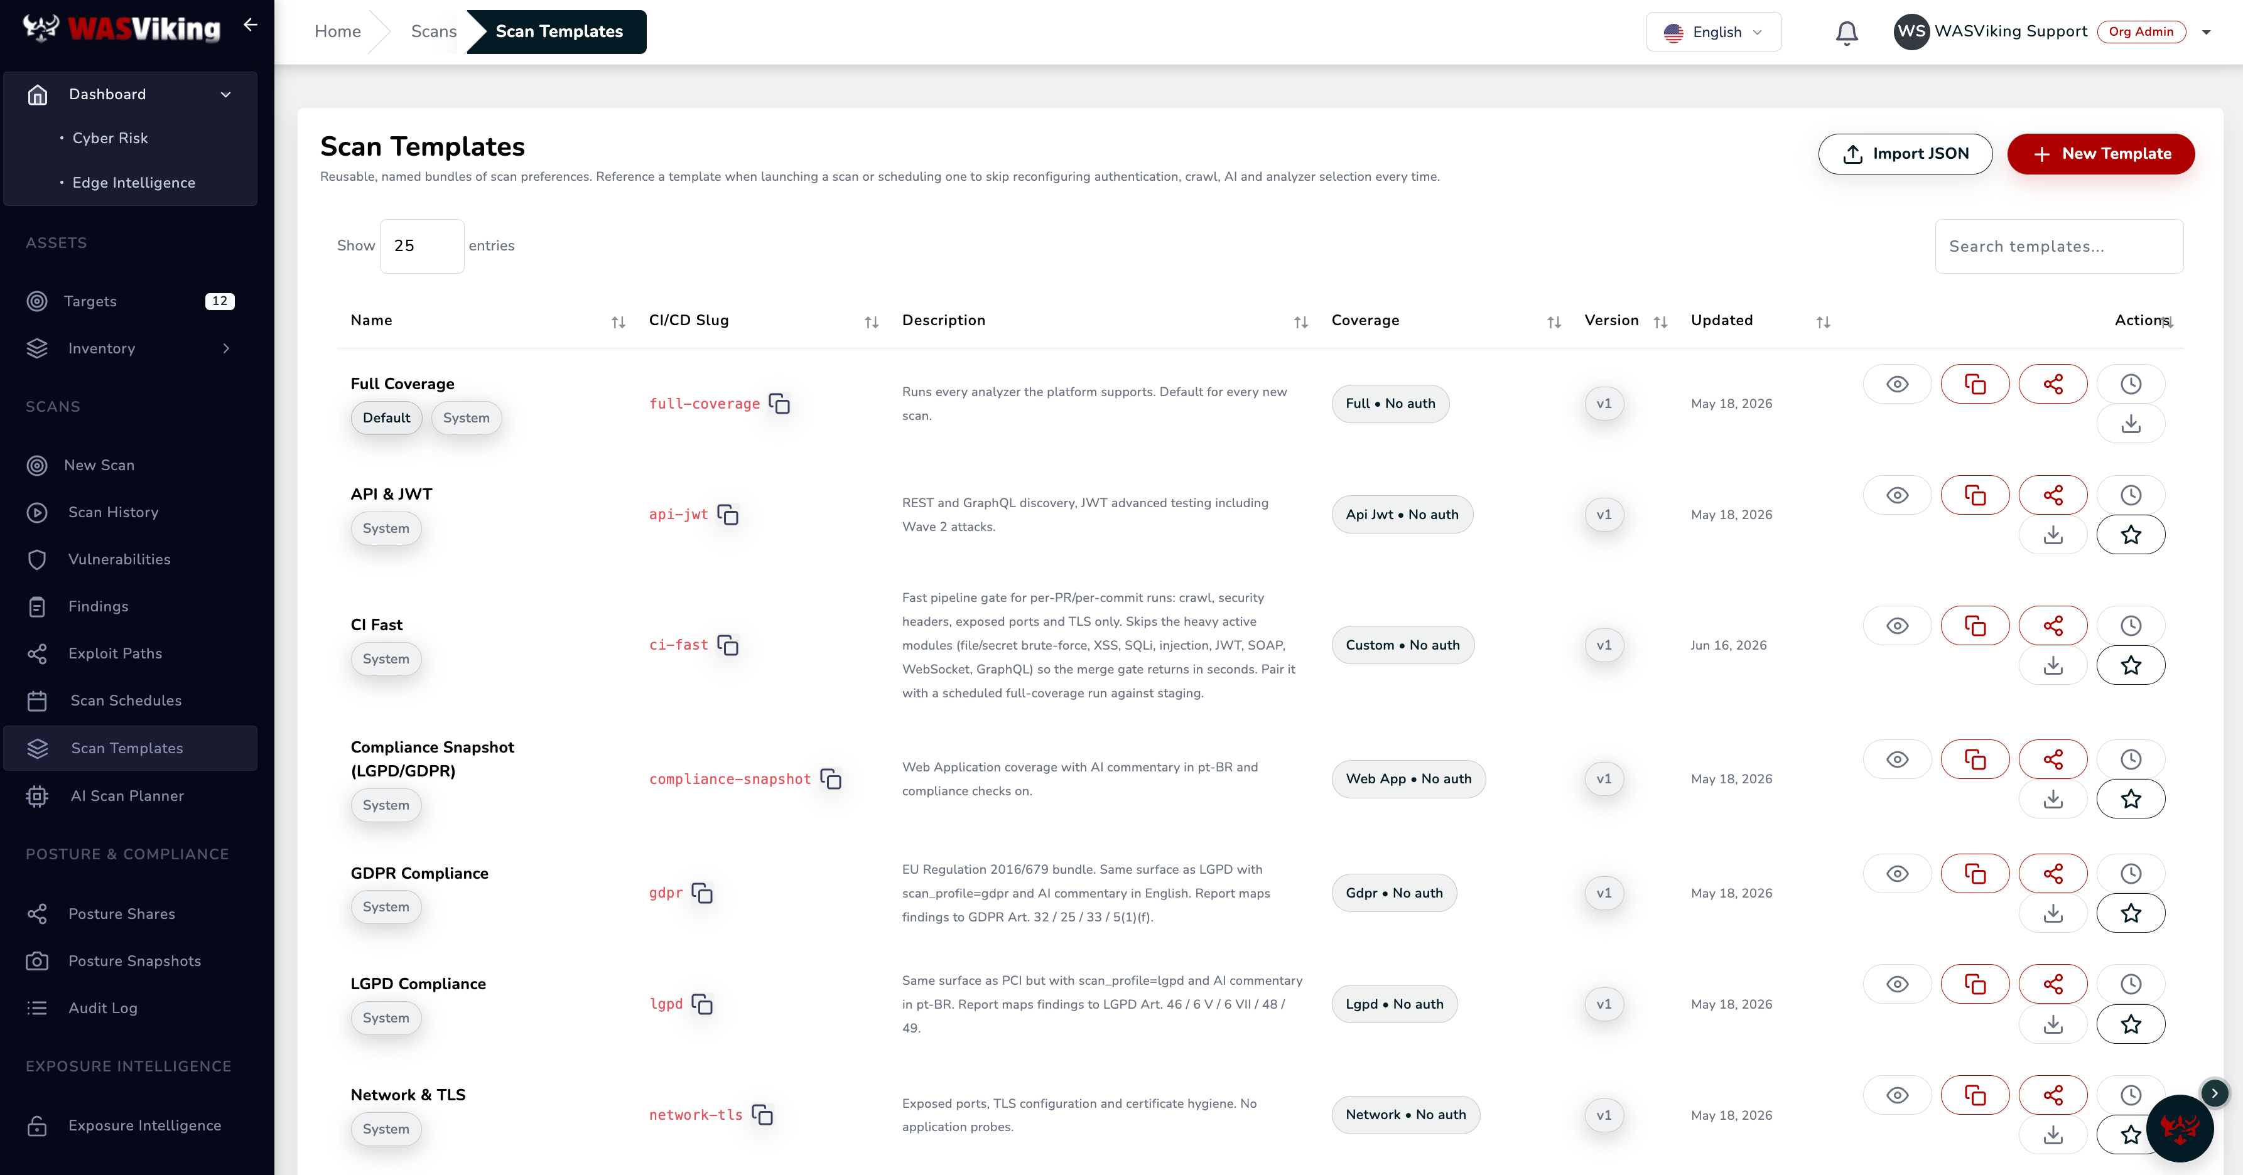Share the API & JWT template
2243x1175 pixels.
coord(2053,495)
